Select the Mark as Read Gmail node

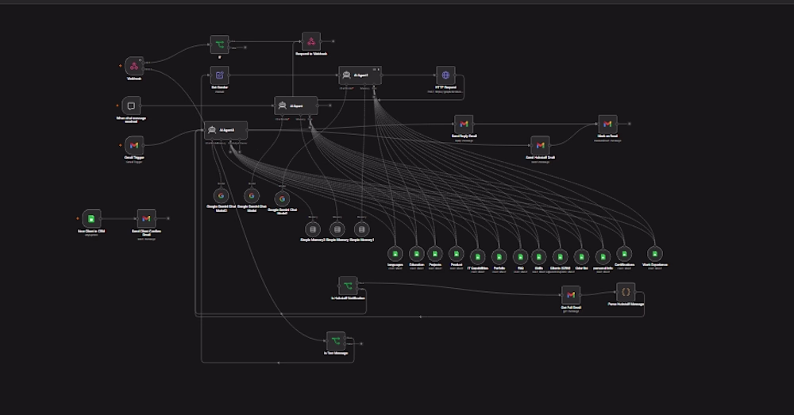pyautogui.click(x=607, y=124)
